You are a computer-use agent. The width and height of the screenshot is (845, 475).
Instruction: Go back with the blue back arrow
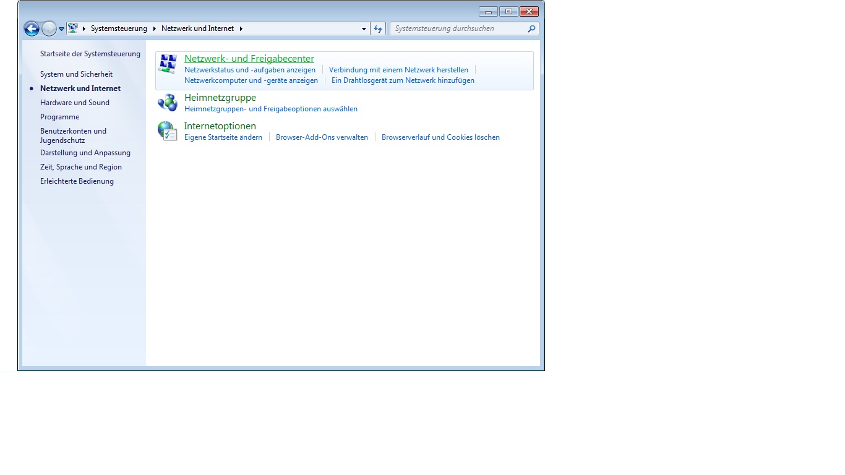point(32,28)
